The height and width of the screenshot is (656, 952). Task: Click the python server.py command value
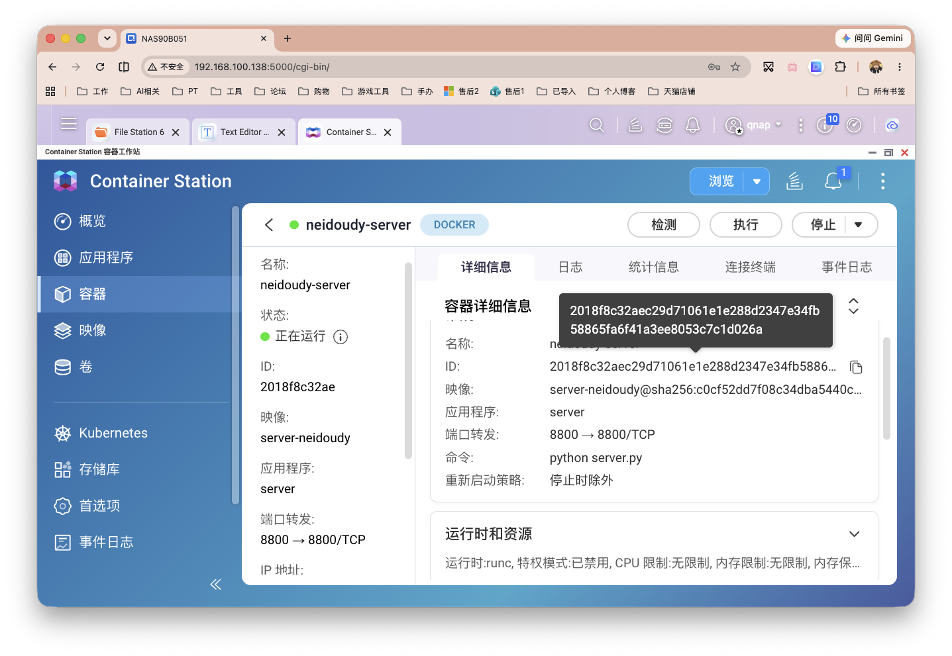(596, 458)
